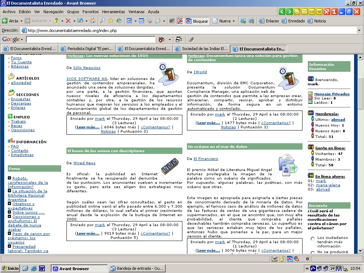Tile windows horizontally with the yellow icon

point(304,12)
